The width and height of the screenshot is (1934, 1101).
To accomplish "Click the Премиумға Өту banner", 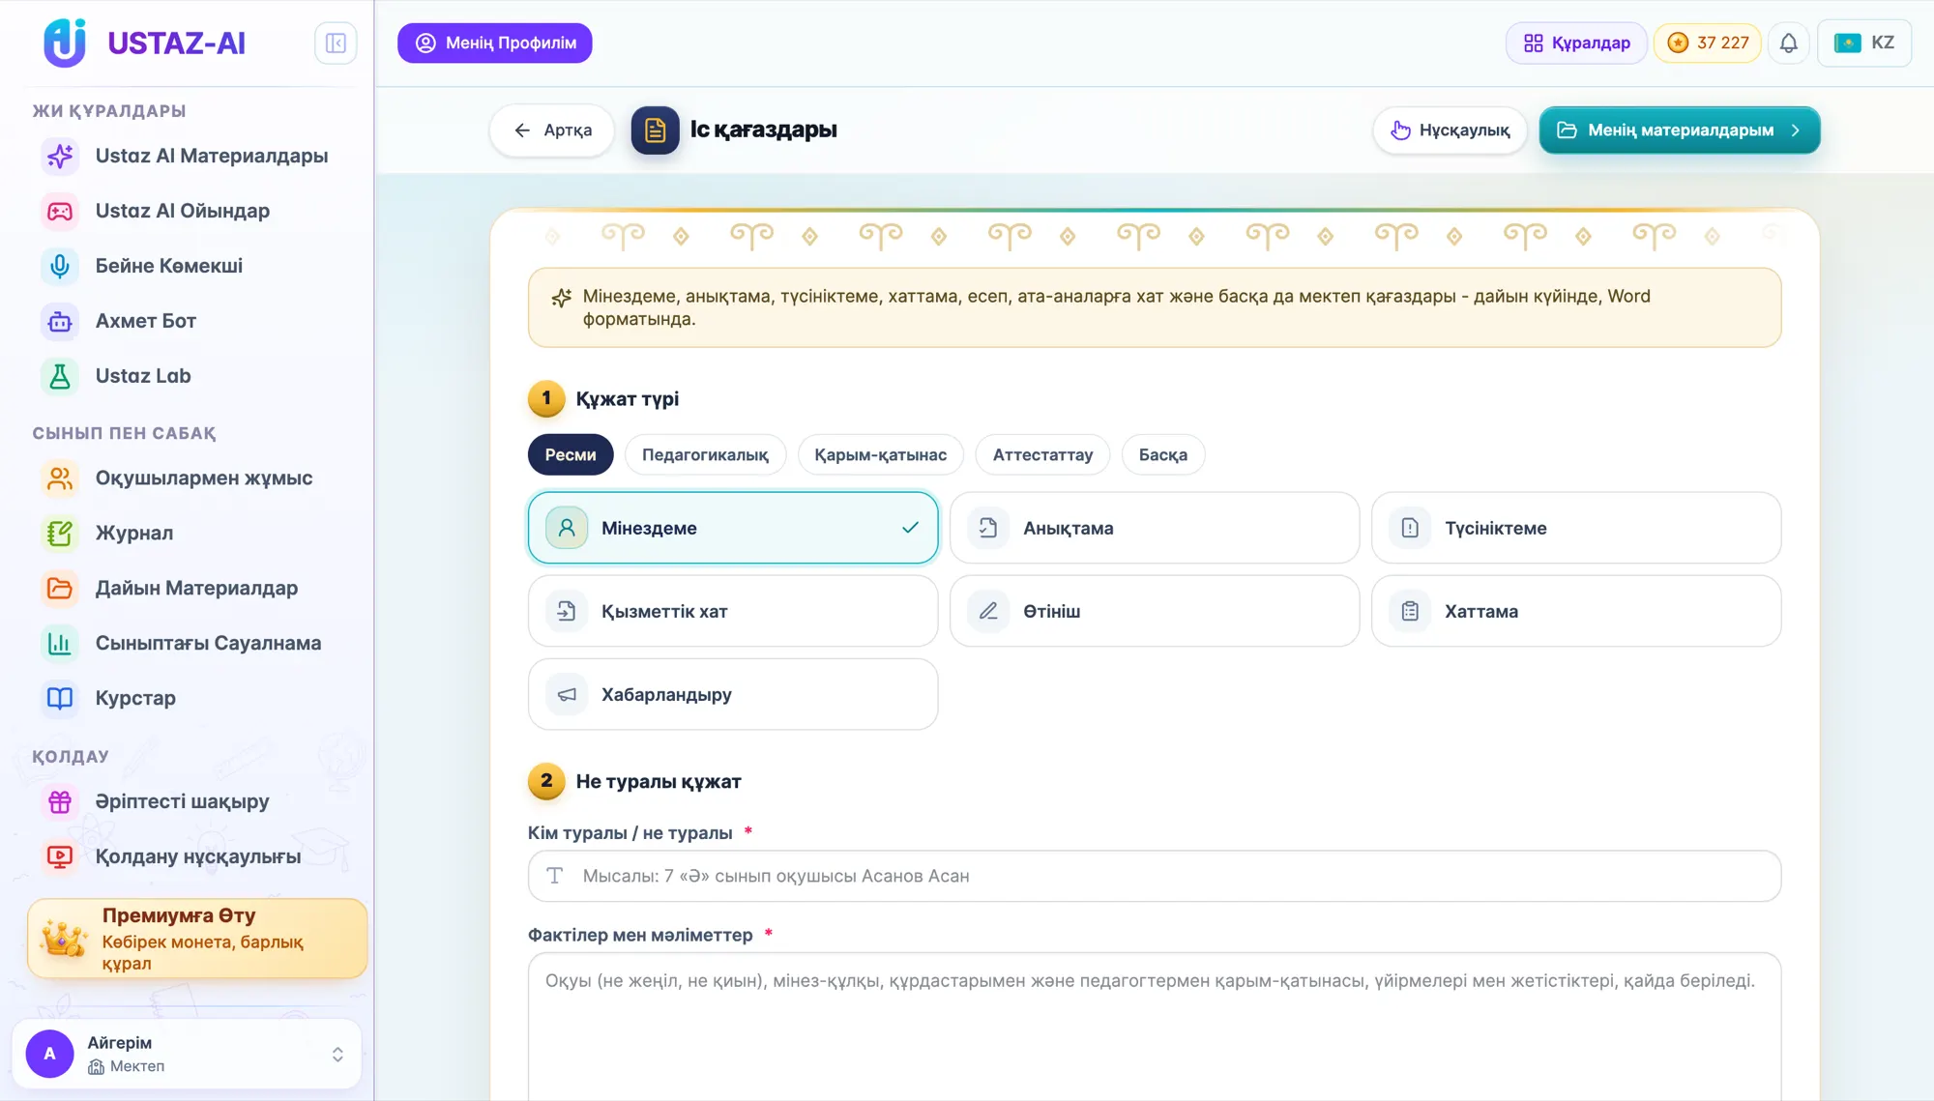I will click(x=197, y=939).
